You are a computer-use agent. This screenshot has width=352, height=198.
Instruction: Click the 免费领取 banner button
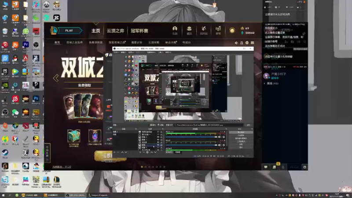pos(84,85)
